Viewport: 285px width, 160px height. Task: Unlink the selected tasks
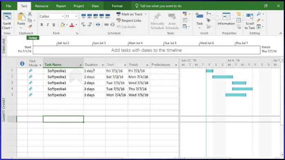click(113, 24)
